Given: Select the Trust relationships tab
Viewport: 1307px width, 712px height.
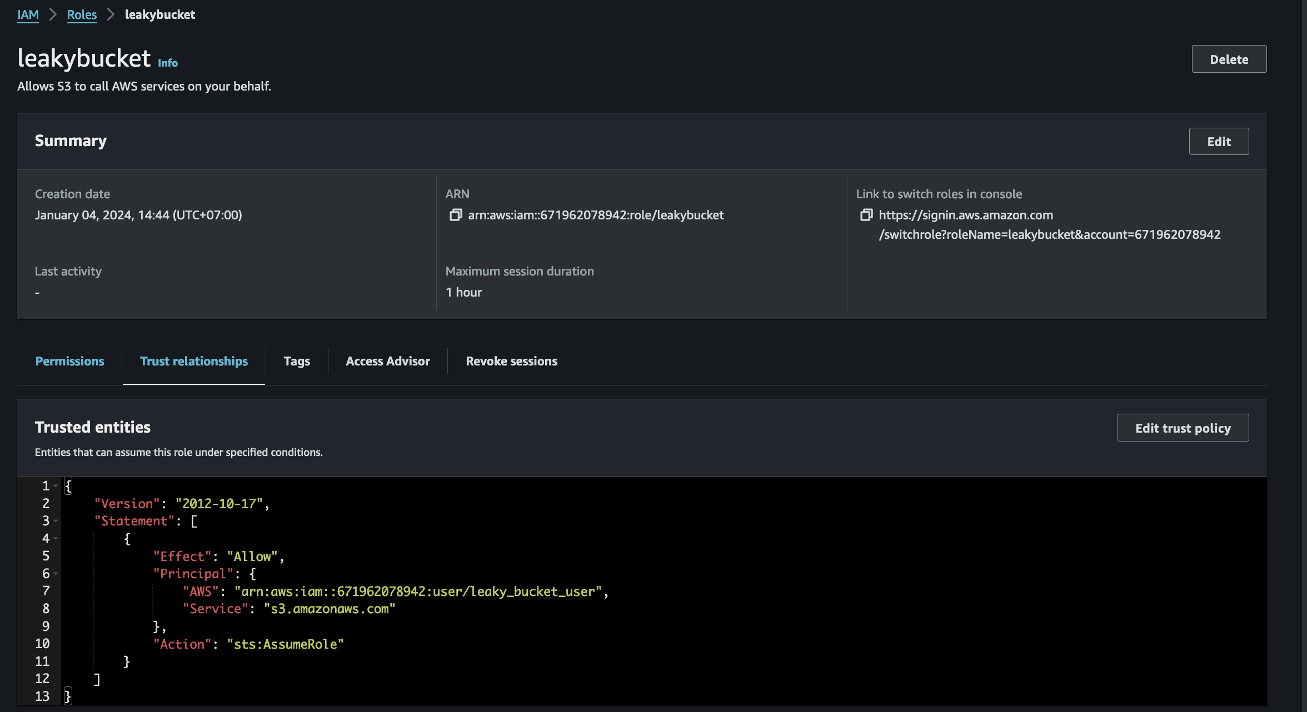Looking at the screenshot, I should click(194, 361).
